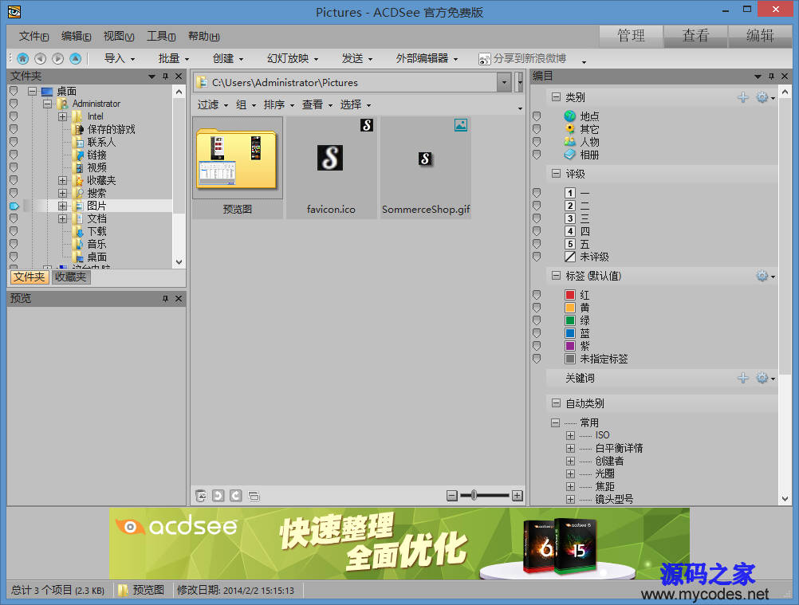Screen dimensions: 799x605
Task: Click the thumbnail size slider handle
Action: 474,496
